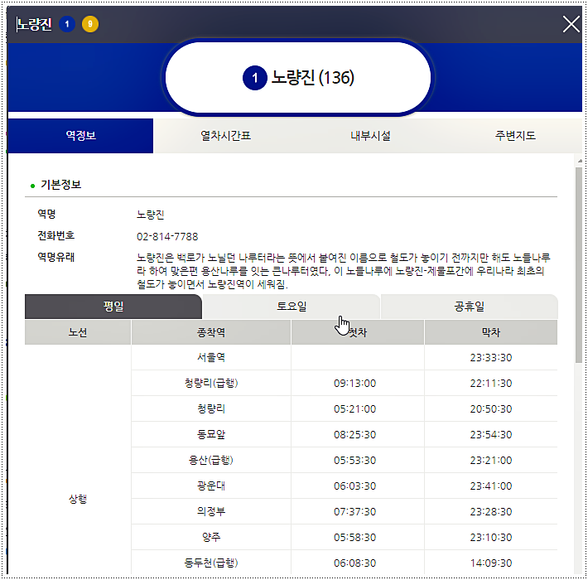Viewport: 588px width, 580px height.
Task: Click first train time 07:37:30
Action: (x=354, y=512)
